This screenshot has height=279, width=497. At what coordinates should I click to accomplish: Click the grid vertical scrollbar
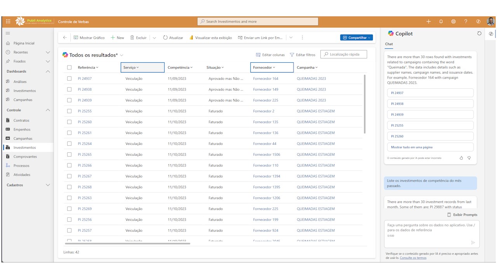(x=365, y=104)
